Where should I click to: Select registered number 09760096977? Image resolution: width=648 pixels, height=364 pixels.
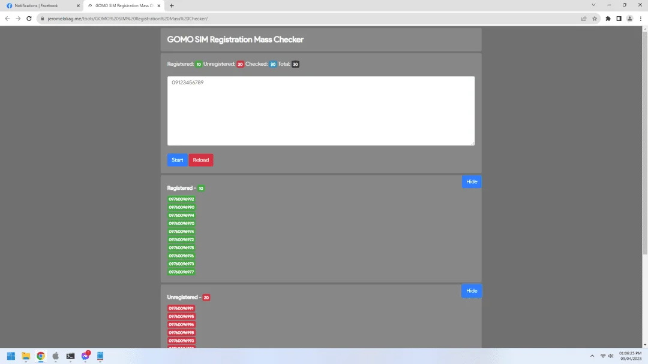[x=181, y=272]
